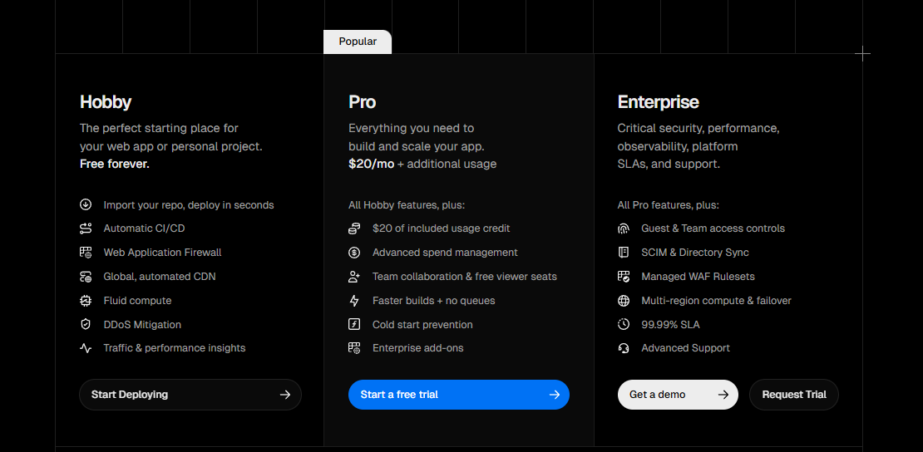Click the Faster builds lightning bolt icon
This screenshot has width=923, height=452.
click(x=354, y=301)
